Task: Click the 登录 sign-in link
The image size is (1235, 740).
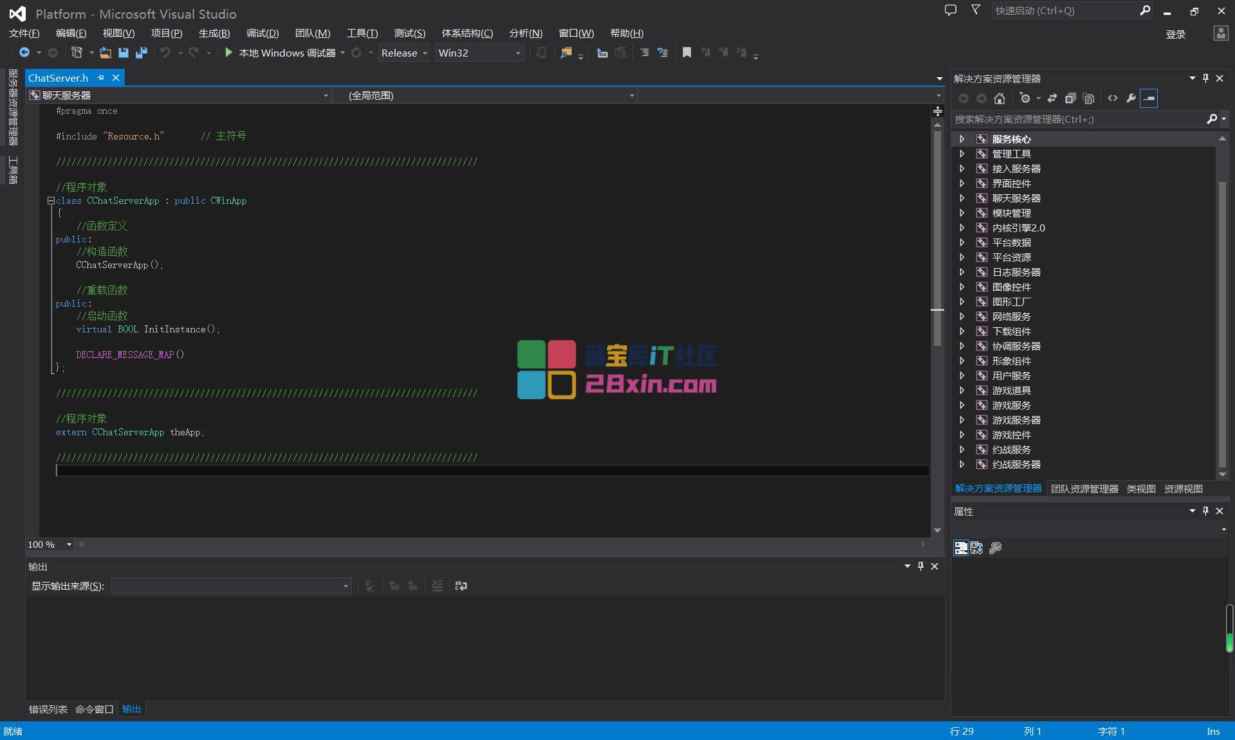Action: click(x=1175, y=34)
